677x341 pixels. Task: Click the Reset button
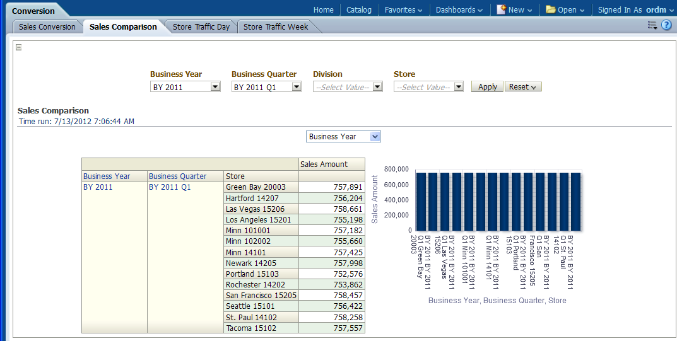522,87
